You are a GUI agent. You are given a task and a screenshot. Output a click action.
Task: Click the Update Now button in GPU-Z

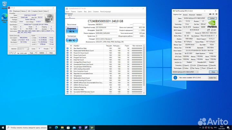212,78
